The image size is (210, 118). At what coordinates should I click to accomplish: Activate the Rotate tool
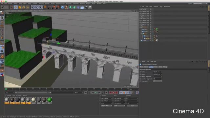coord(24,7)
